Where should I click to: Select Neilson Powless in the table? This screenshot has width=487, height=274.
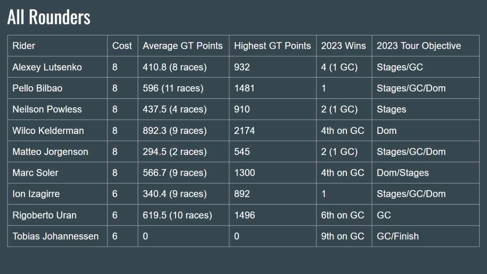tap(47, 109)
